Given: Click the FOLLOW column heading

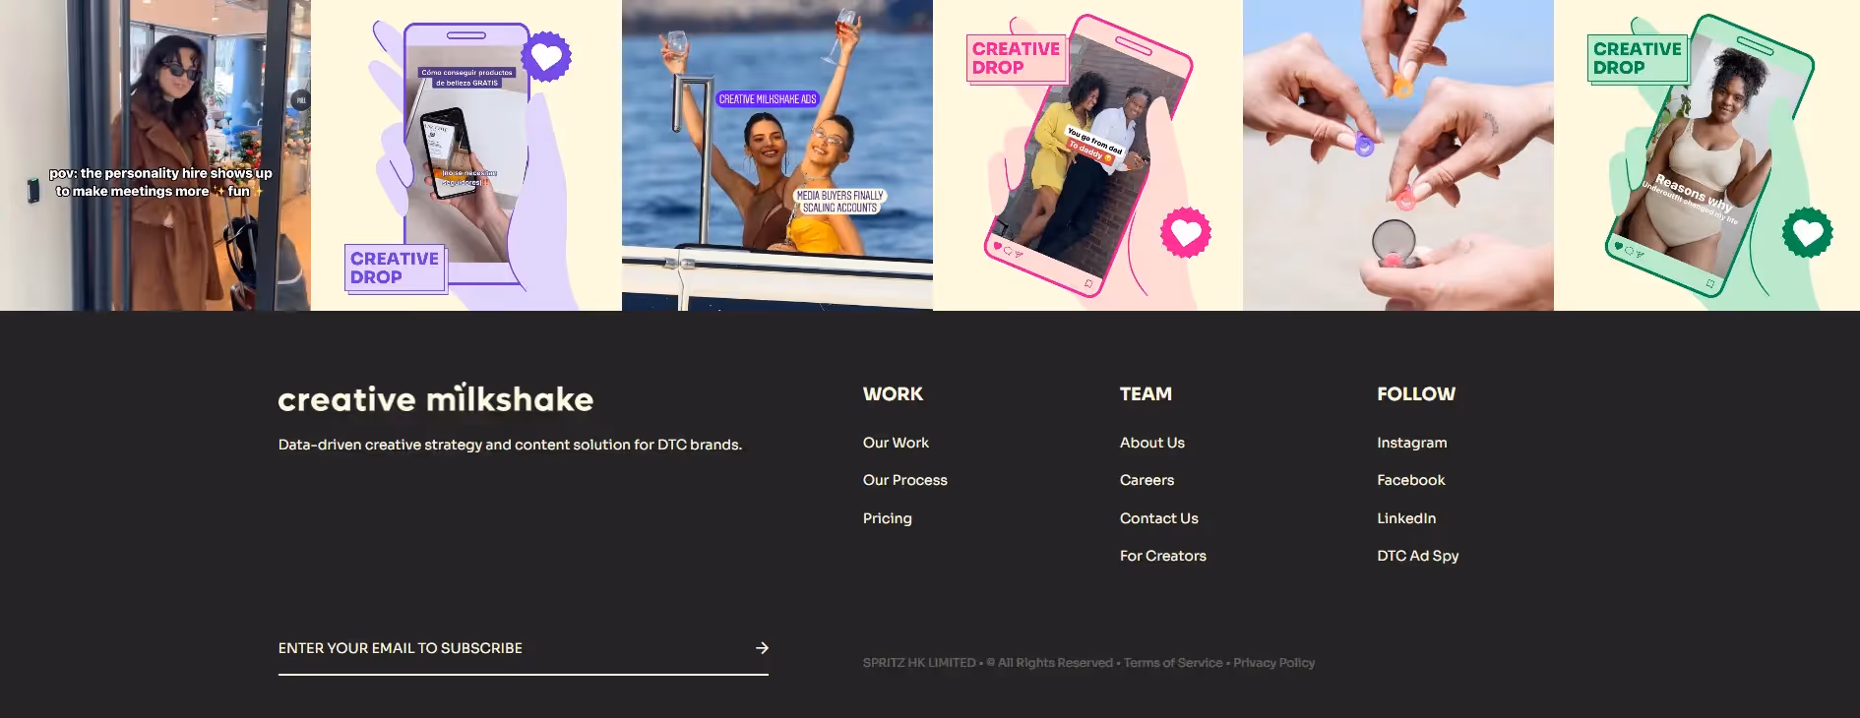Looking at the screenshot, I should pos(1416,394).
